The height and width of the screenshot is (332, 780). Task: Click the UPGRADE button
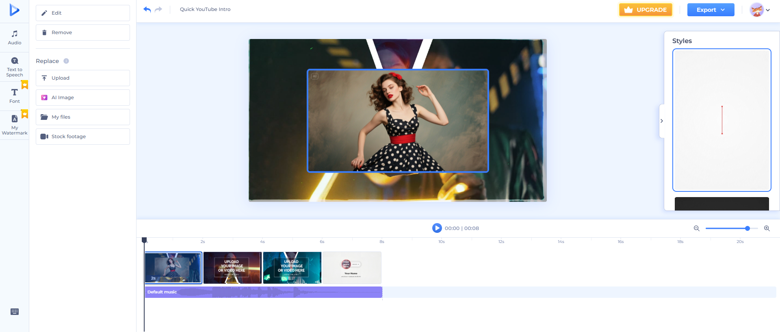646,10
